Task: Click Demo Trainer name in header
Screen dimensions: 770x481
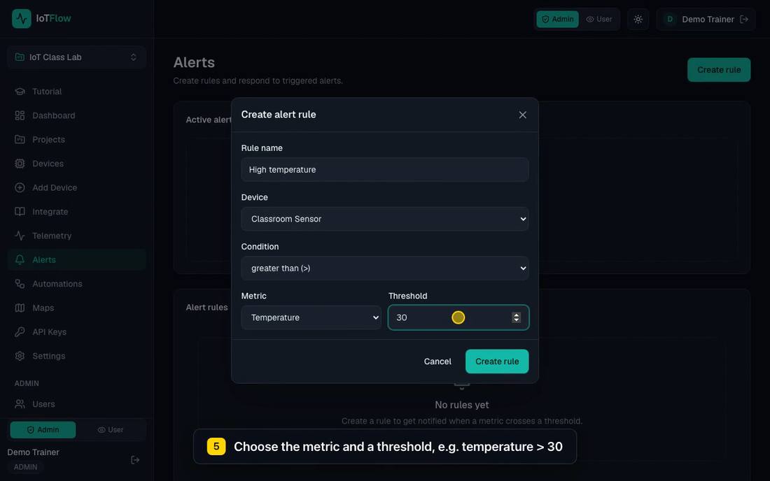Action: [x=708, y=19]
